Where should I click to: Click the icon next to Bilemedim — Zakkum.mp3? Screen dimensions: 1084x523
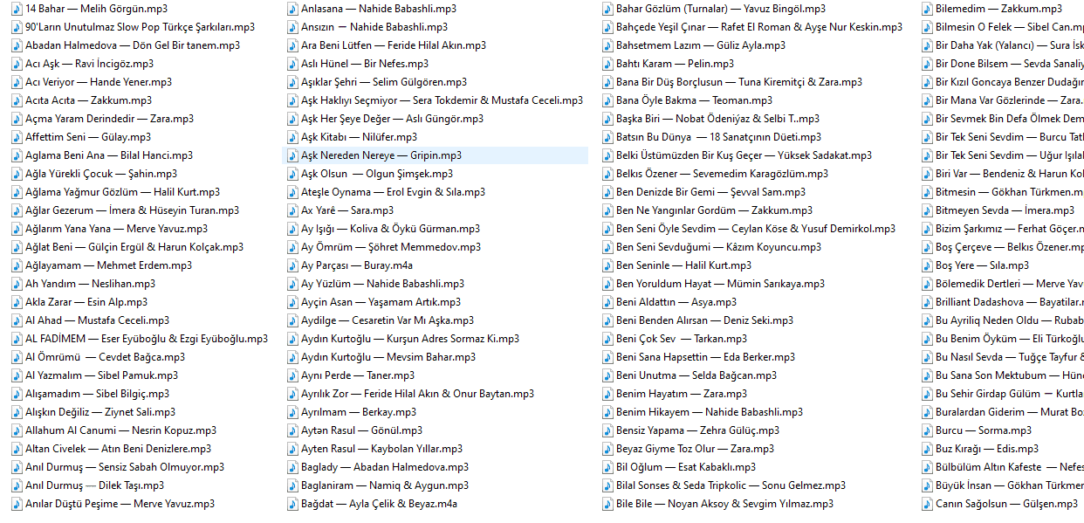coord(927,9)
